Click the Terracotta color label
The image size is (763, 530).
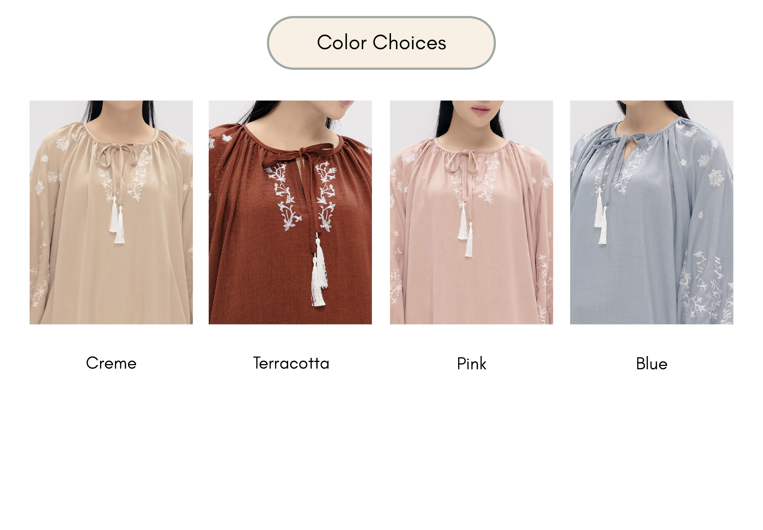[291, 363]
